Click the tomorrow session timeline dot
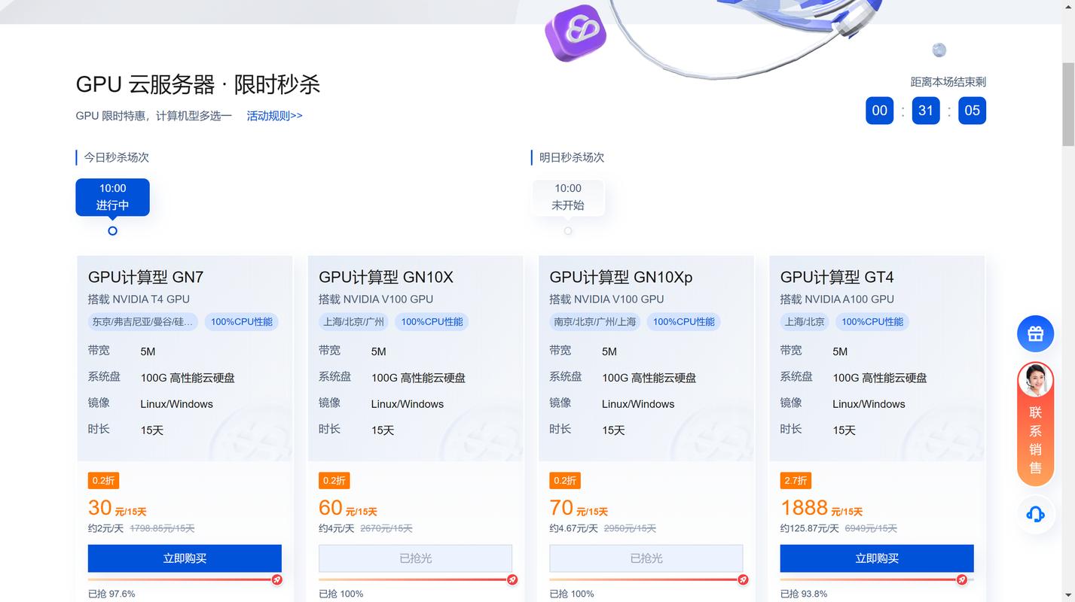 tap(568, 231)
